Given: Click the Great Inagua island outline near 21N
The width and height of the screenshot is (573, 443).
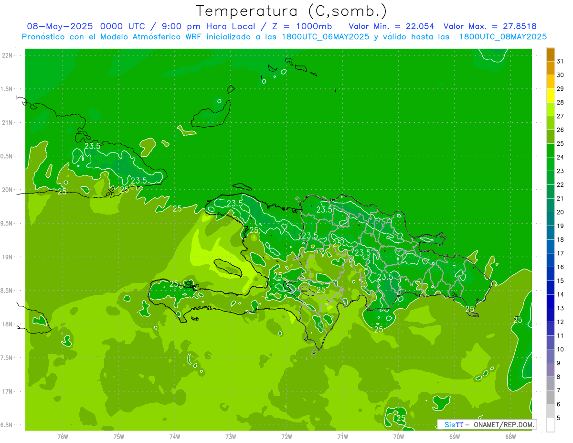Looking at the screenshot, I should pyautogui.click(x=211, y=114).
